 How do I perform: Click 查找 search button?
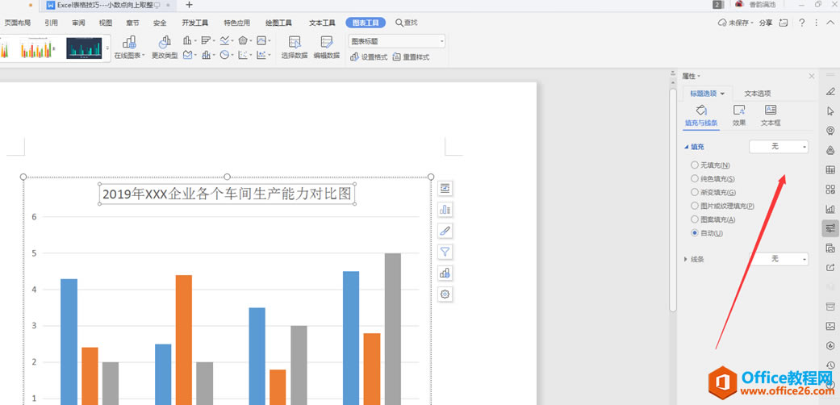coord(407,23)
